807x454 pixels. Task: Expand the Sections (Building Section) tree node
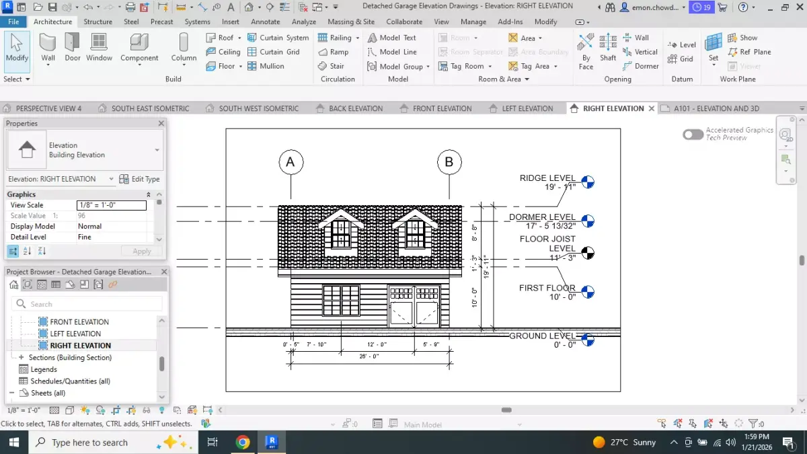[22, 357]
